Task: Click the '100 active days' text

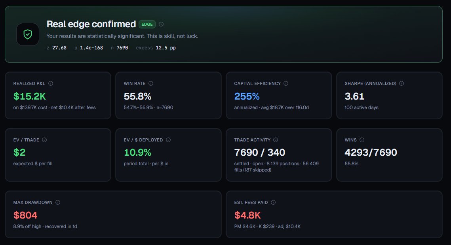Action: (x=362, y=107)
